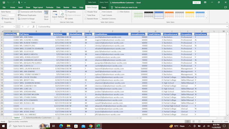Image resolution: width=229 pixels, height=129 pixels.
Task: Enable the Banded Columns checkbox
Action: point(101,19)
